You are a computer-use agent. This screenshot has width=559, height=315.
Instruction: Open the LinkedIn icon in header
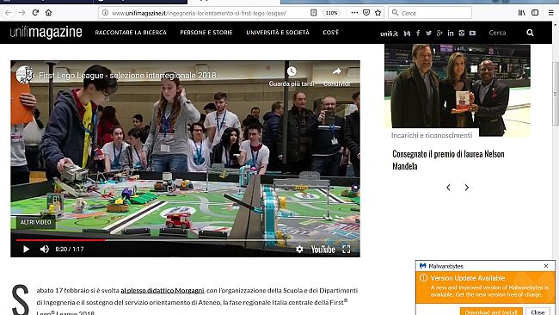pos(451,34)
